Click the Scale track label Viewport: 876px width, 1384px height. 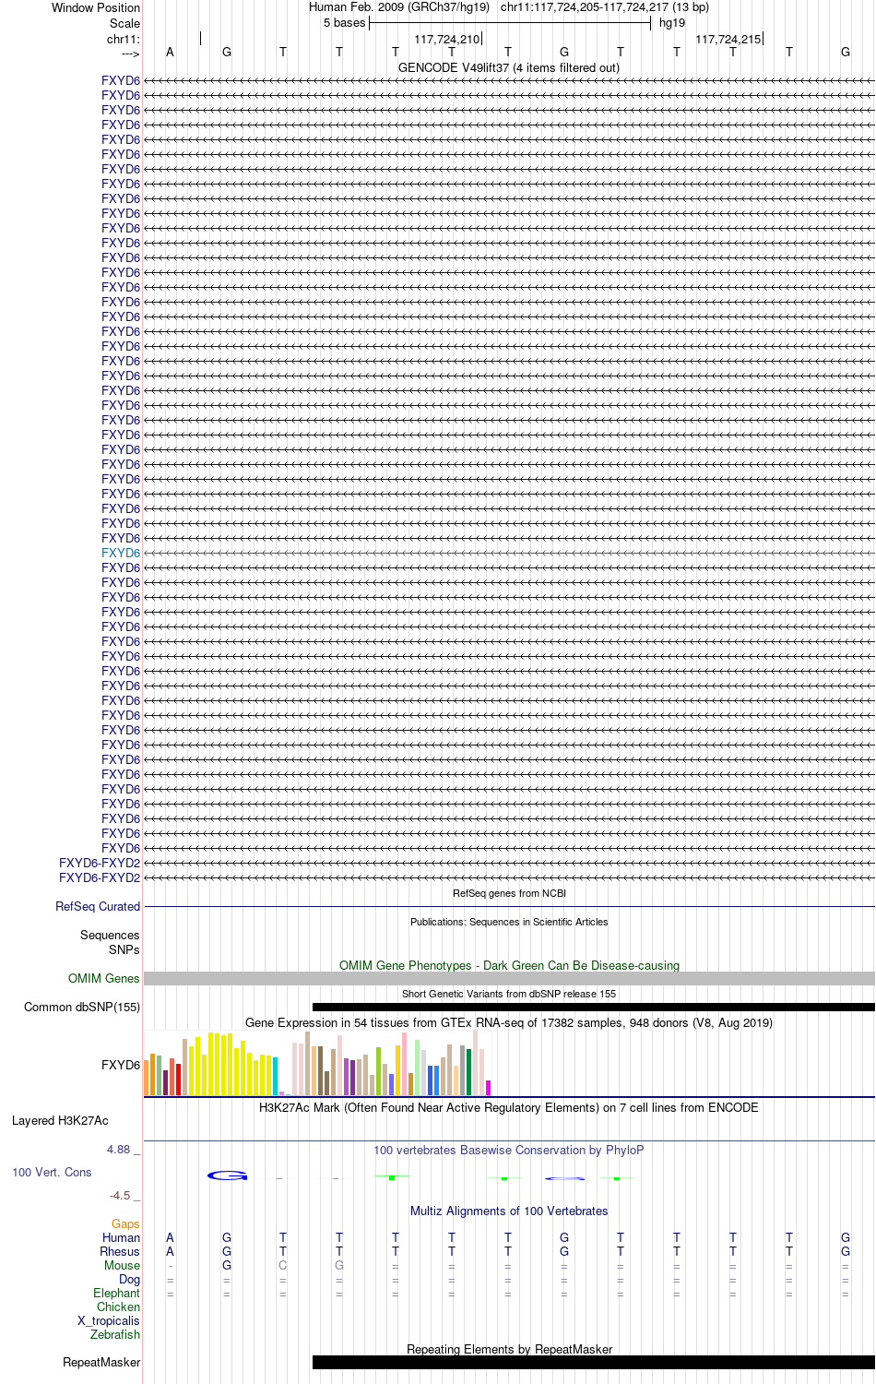point(124,23)
